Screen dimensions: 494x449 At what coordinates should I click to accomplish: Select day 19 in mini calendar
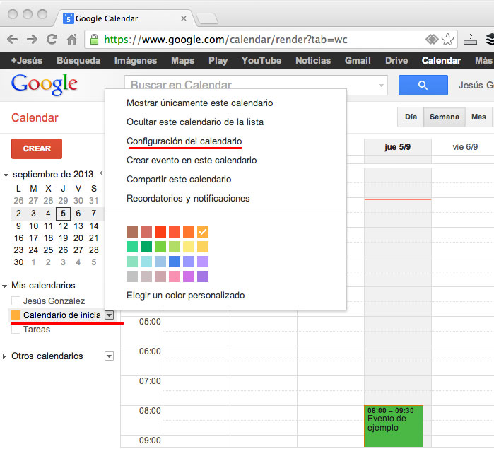[x=63, y=238]
